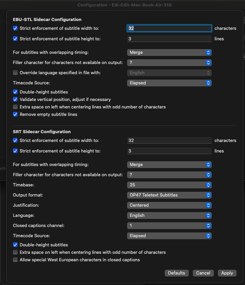Screen dimensions: 245x285
Task: Toggle Remove empty subtitle lines checkbox
Action: pyautogui.click(x=15, y=114)
